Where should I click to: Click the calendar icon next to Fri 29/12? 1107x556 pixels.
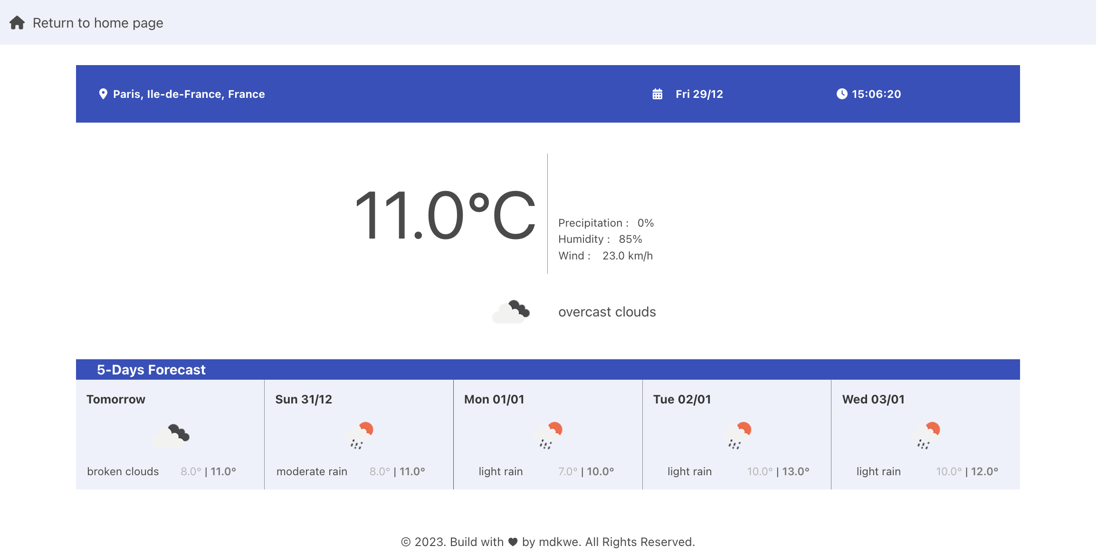click(x=657, y=94)
